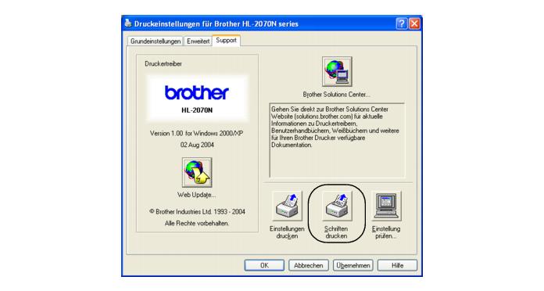
Task: Click the 'Einstellung prüfen...' label text
Action: (x=386, y=232)
